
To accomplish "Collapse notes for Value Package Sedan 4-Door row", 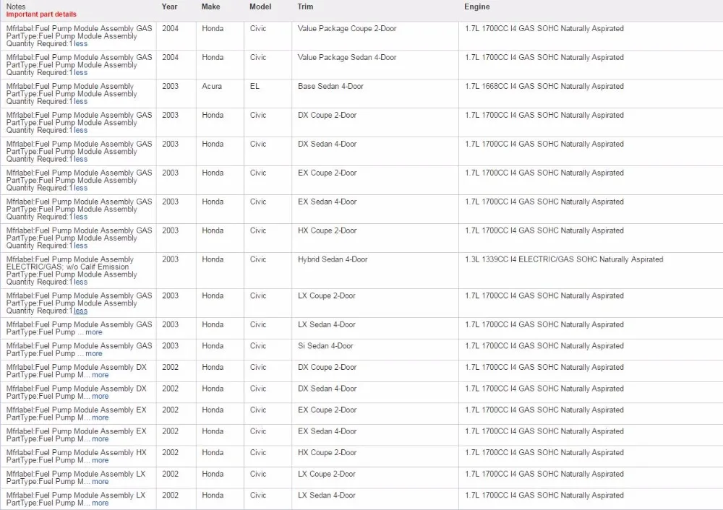I will click(x=81, y=73).
